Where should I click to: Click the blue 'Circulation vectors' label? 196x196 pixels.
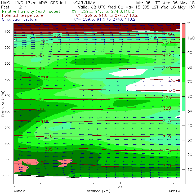(x=19, y=19)
